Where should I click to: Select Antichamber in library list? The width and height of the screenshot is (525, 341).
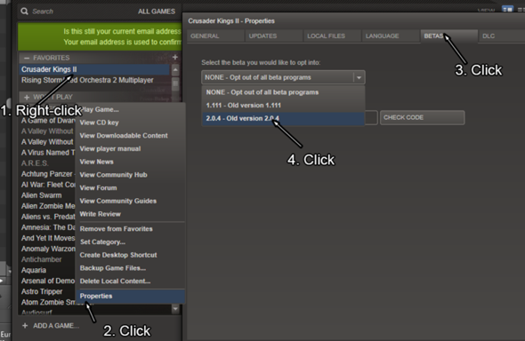(42, 259)
